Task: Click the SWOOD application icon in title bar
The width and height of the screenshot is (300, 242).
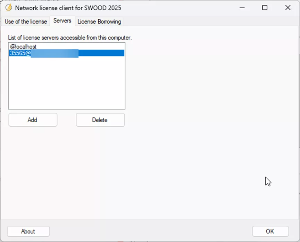Action: tap(9, 8)
